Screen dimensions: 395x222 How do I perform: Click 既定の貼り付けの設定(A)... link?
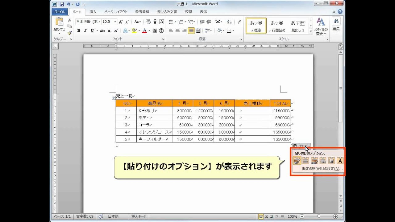click(322, 169)
